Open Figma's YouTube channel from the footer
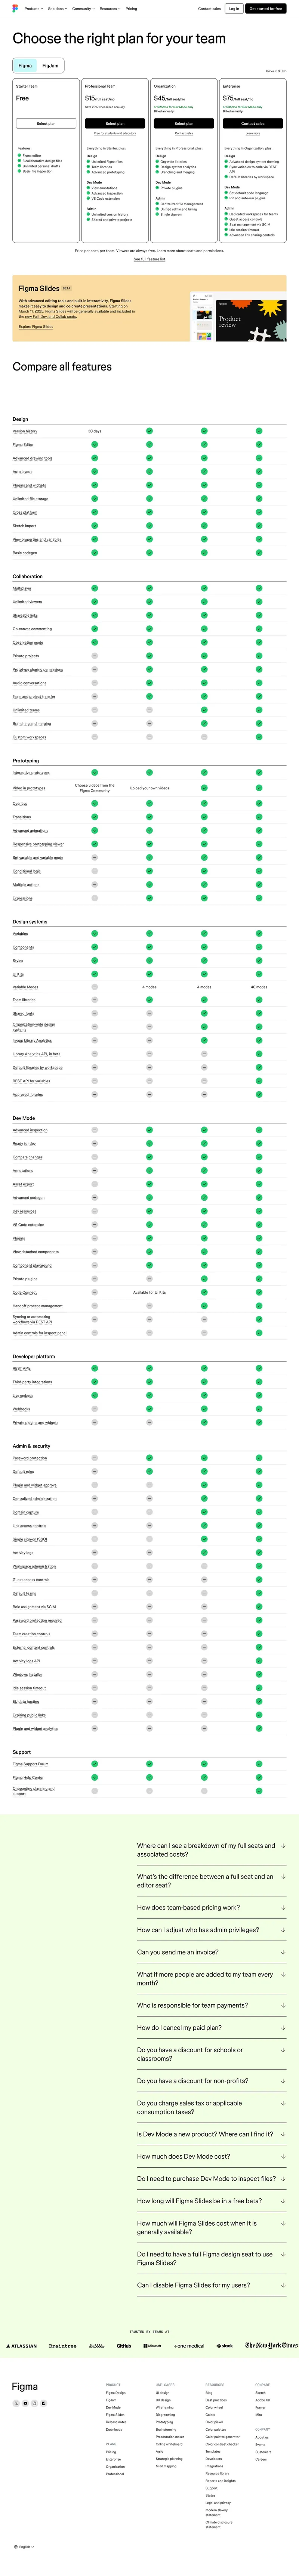 tap(25, 2403)
